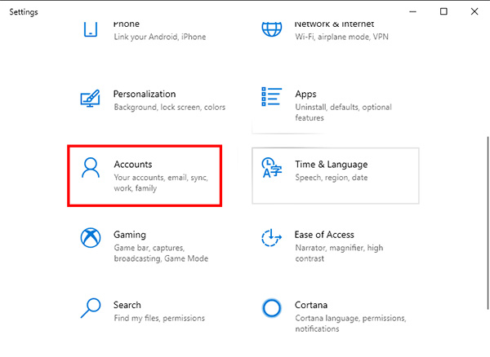
Task: Open the Gaming Xbox icon
Action: (x=91, y=237)
